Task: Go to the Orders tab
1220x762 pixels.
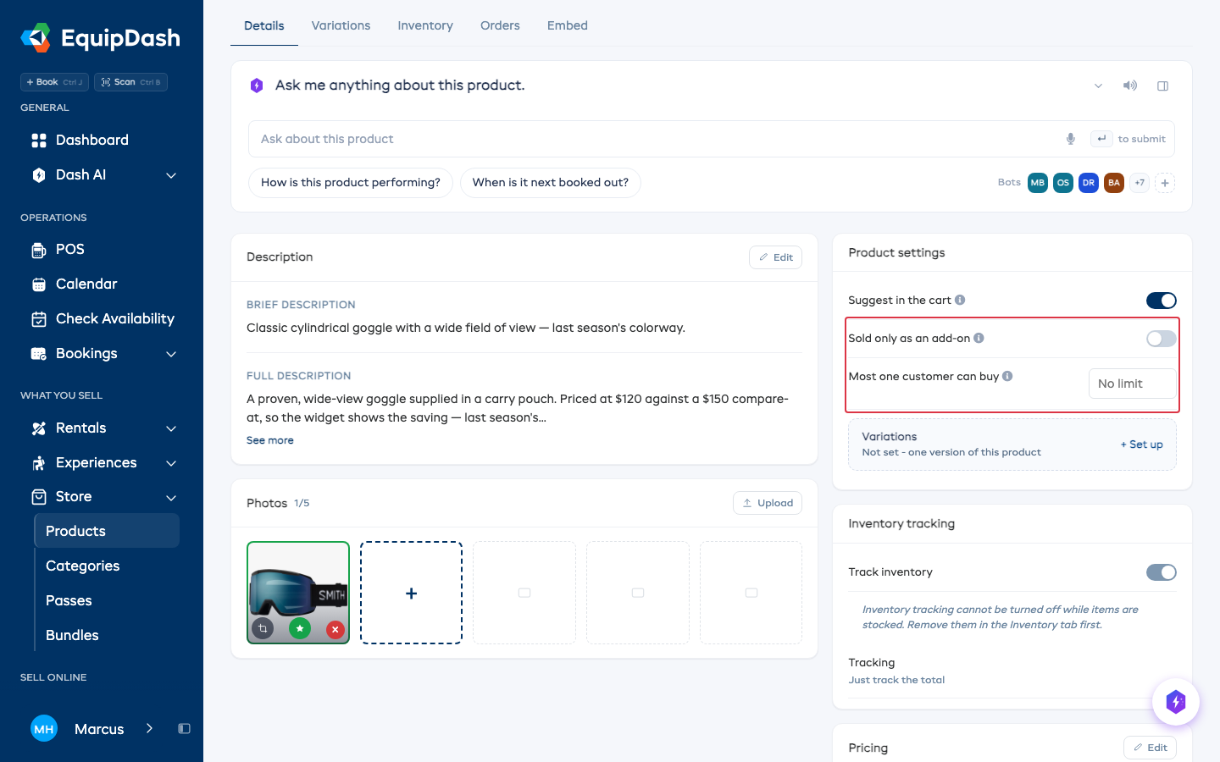Action: click(x=500, y=25)
